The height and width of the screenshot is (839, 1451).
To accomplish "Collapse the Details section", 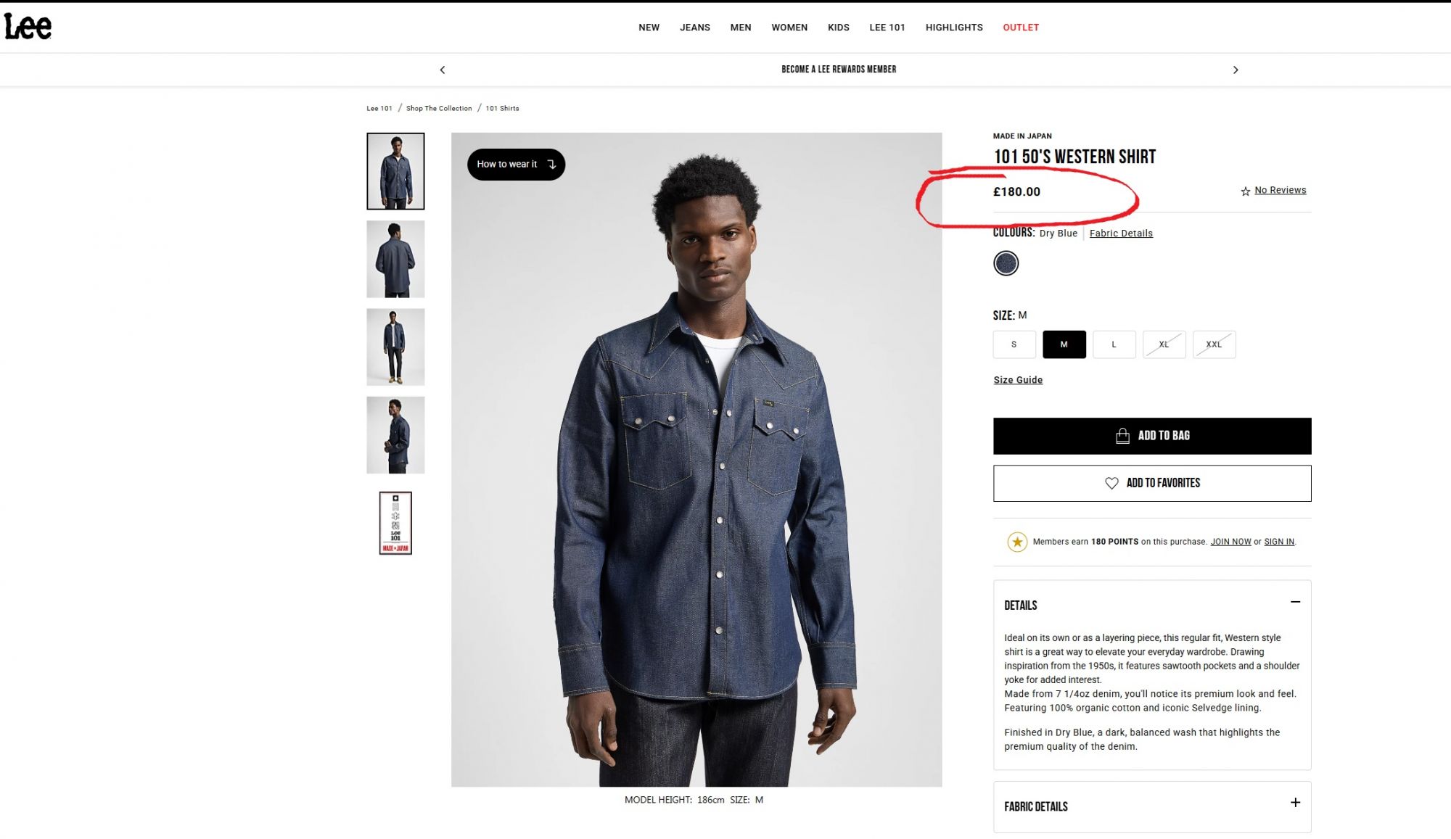I will [x=1295, y=603].
